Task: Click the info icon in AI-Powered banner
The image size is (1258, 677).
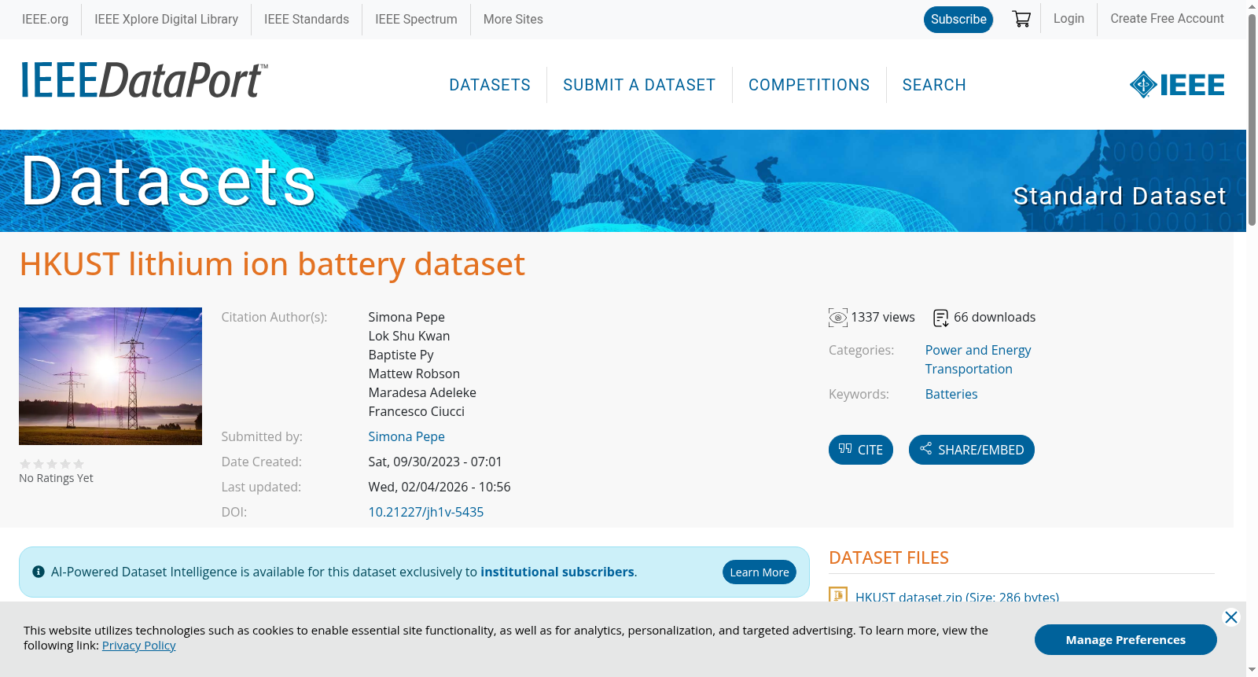Action: pyautogui.click(x=39, y=572)
